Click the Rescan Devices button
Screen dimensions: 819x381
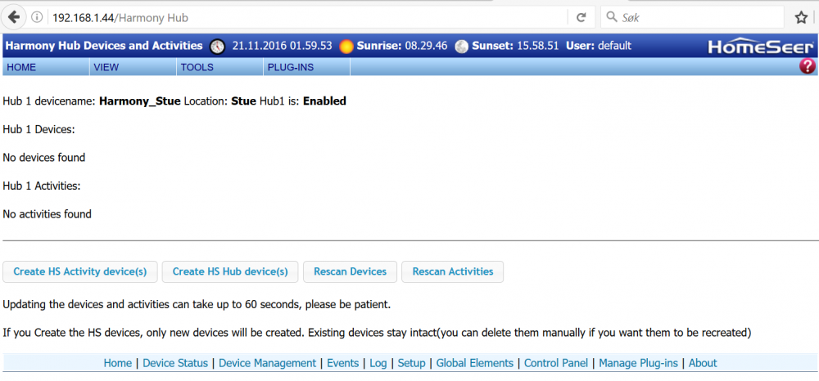tap(350, 271)
